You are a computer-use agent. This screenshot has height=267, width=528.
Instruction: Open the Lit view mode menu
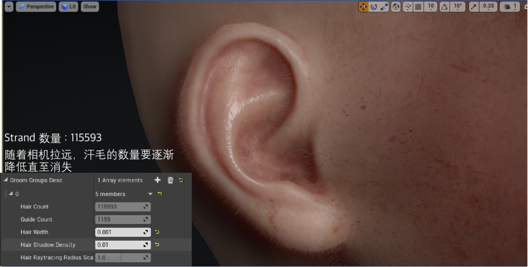coord(68,7)
